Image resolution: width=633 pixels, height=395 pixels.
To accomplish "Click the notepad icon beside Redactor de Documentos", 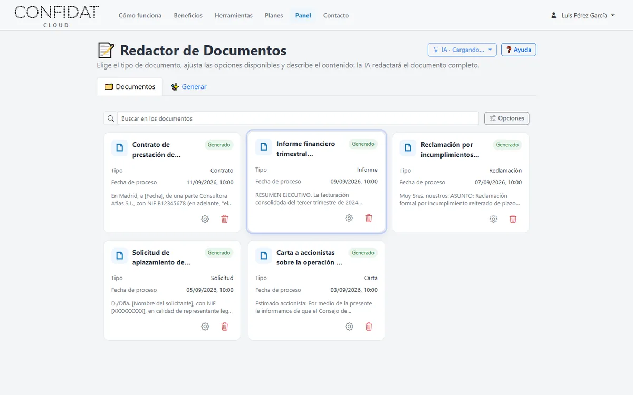I will coord(106,50).
